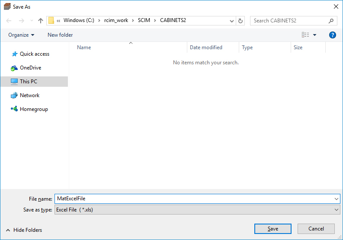Click the New folder button
343x240 pixels.
pos(60,35)
